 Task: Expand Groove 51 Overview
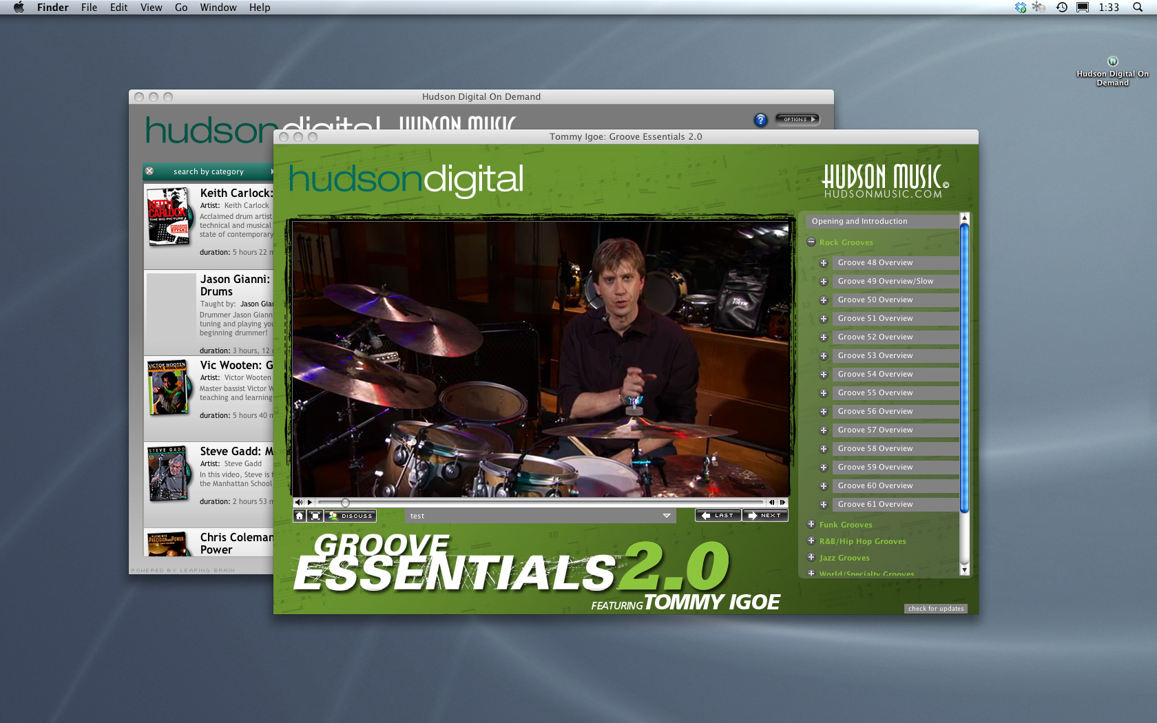coord(823,319)
